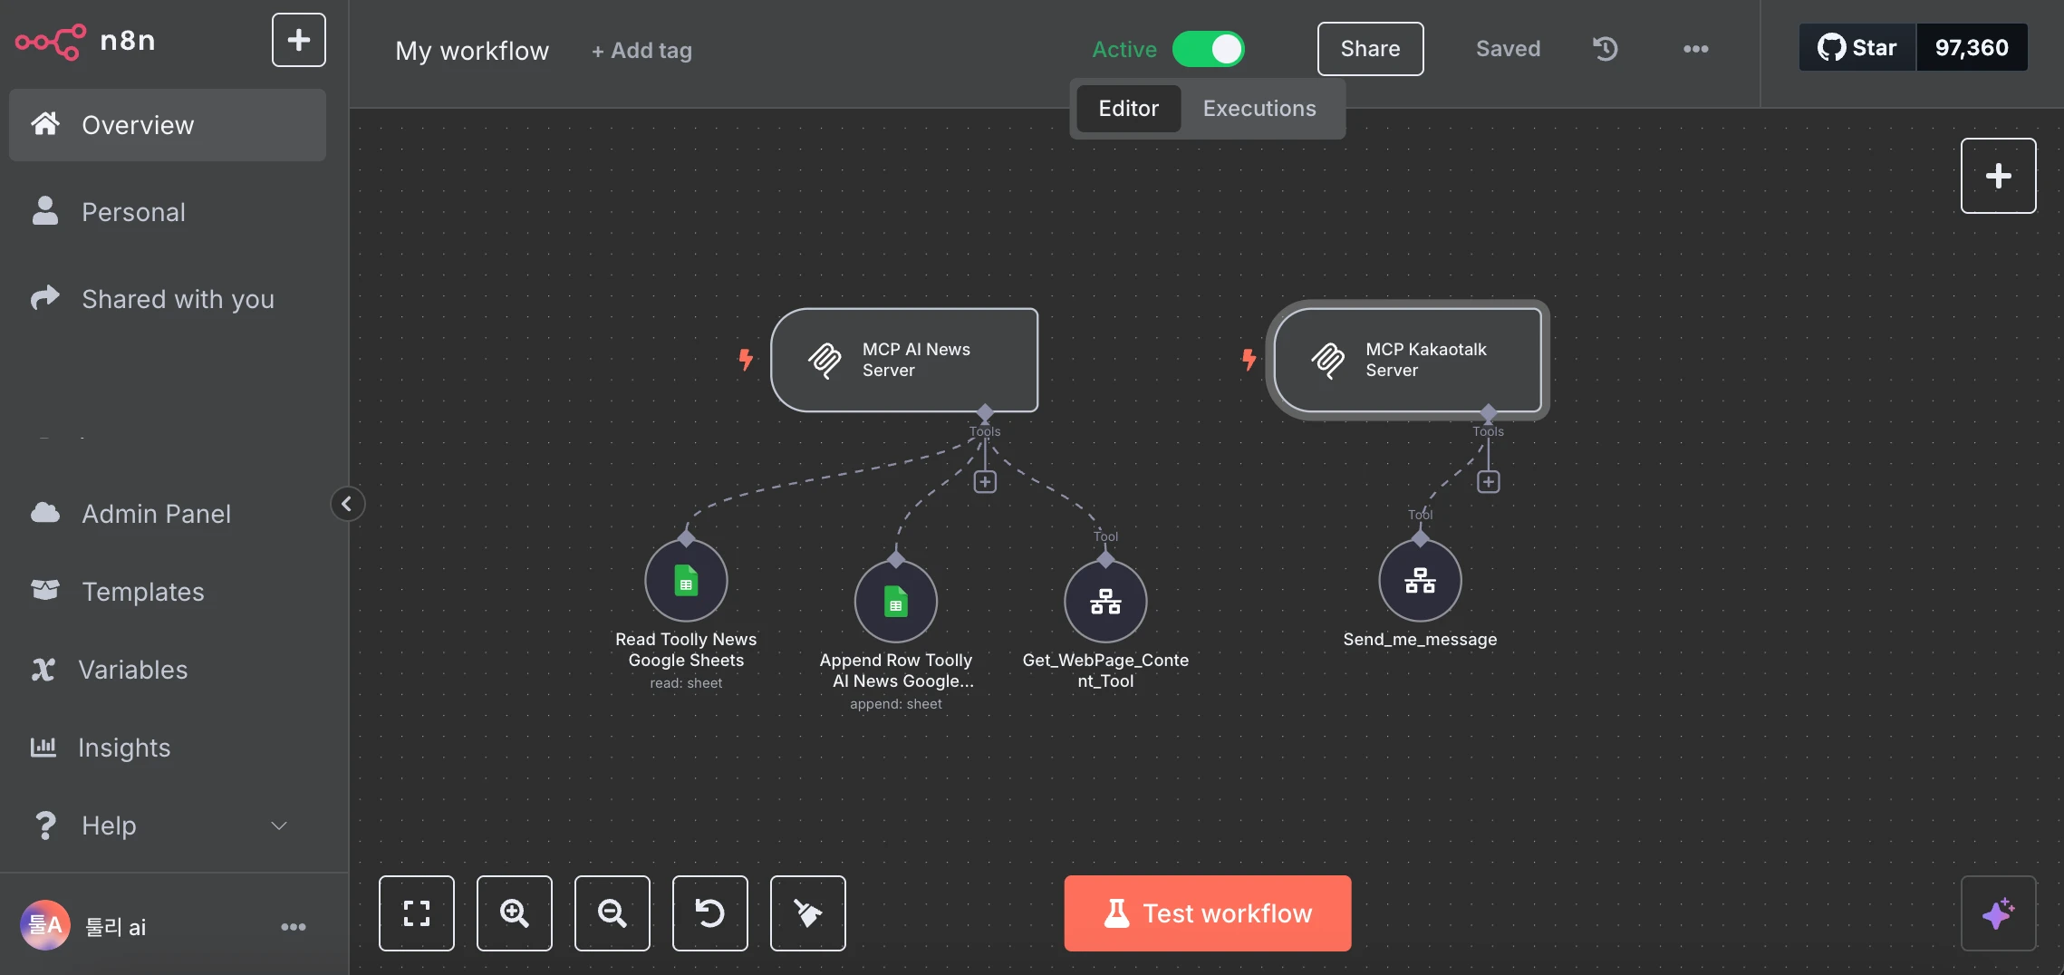Click trigger bolt of MCP Kakaotalk Server

tap(1249, 360)
